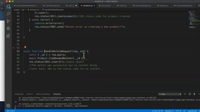
Task: Split the terminal
Action: pyautogui.click(x=190, y=94)
